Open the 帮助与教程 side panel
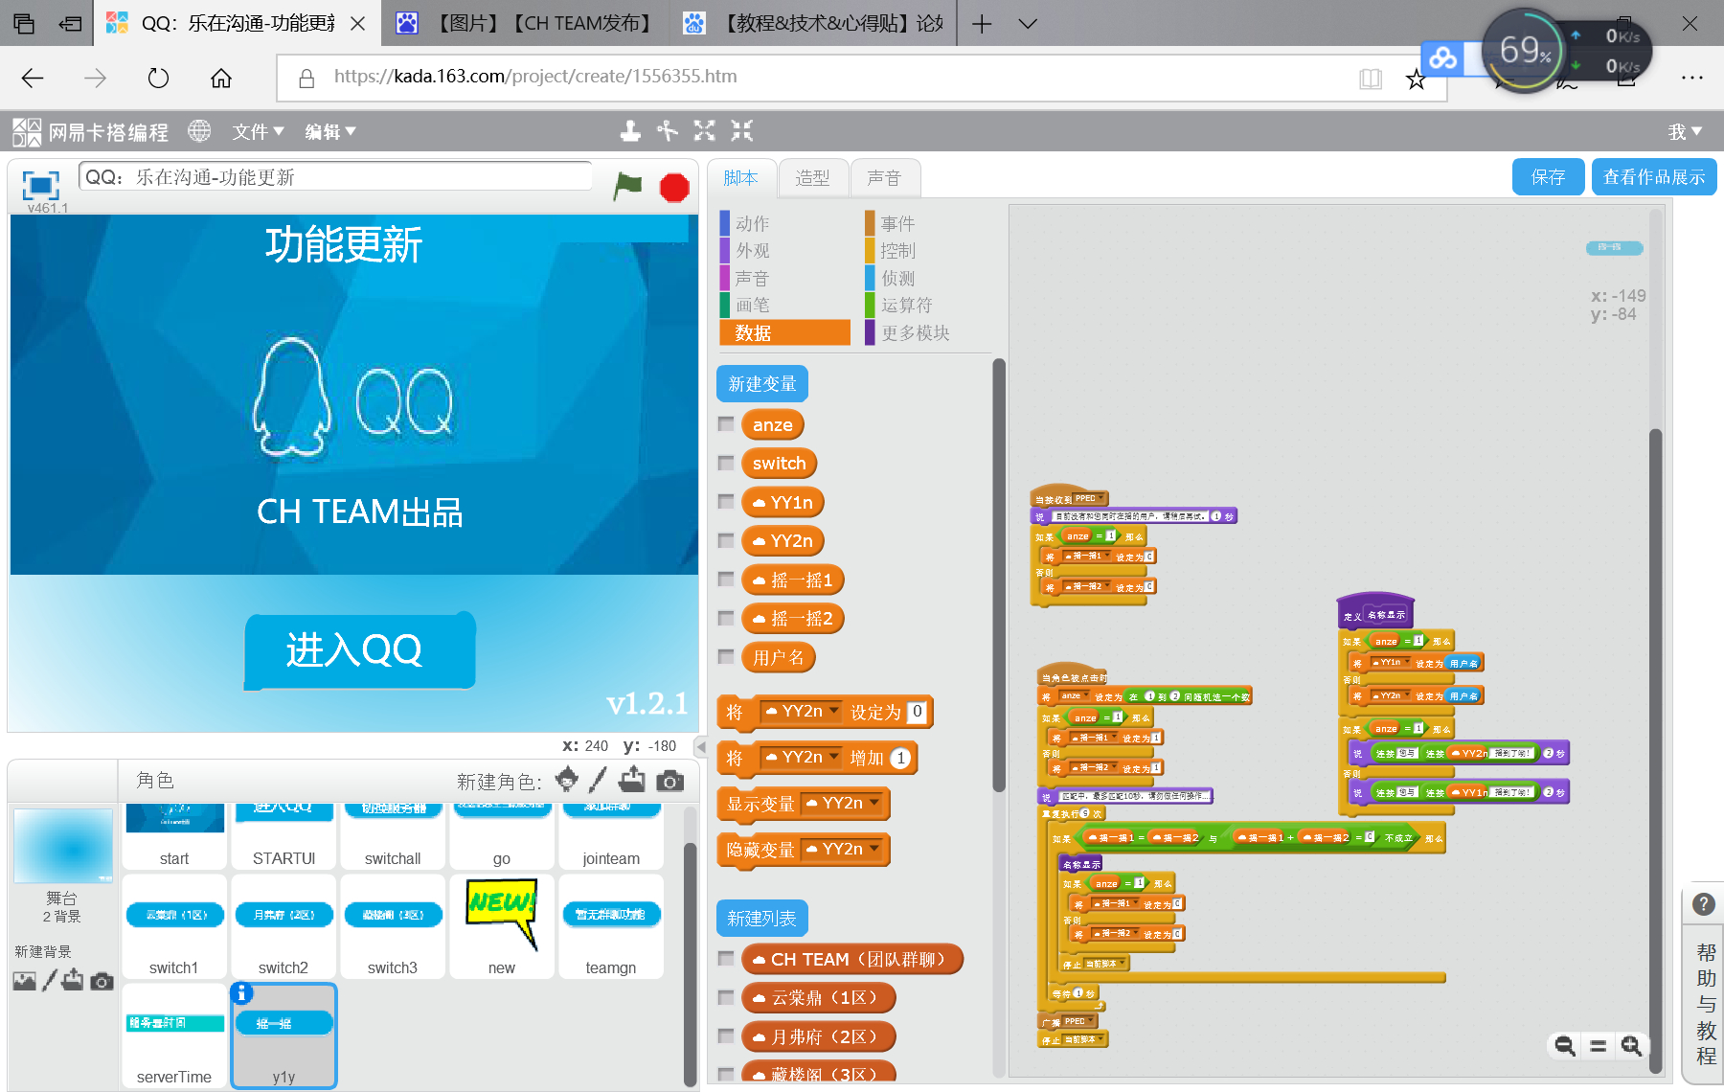 point(1705,1003)
